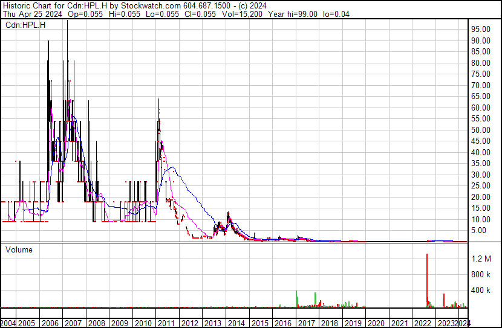The height and width of the screenshot is (328, 502).
Task: Click the 2016 year label
Action: [283, 323]
